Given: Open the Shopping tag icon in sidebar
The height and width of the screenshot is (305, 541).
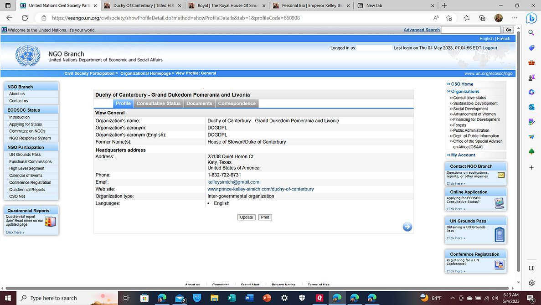Looking at the screenshot, I should point(531,47).
